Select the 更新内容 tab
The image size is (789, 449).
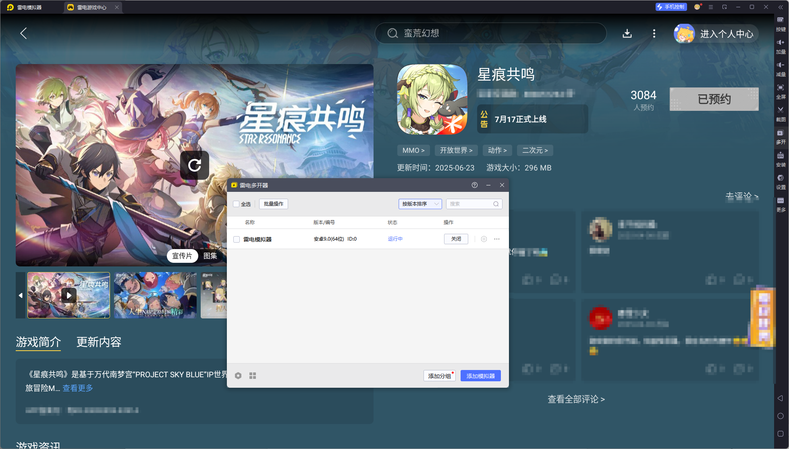[99, 342]
